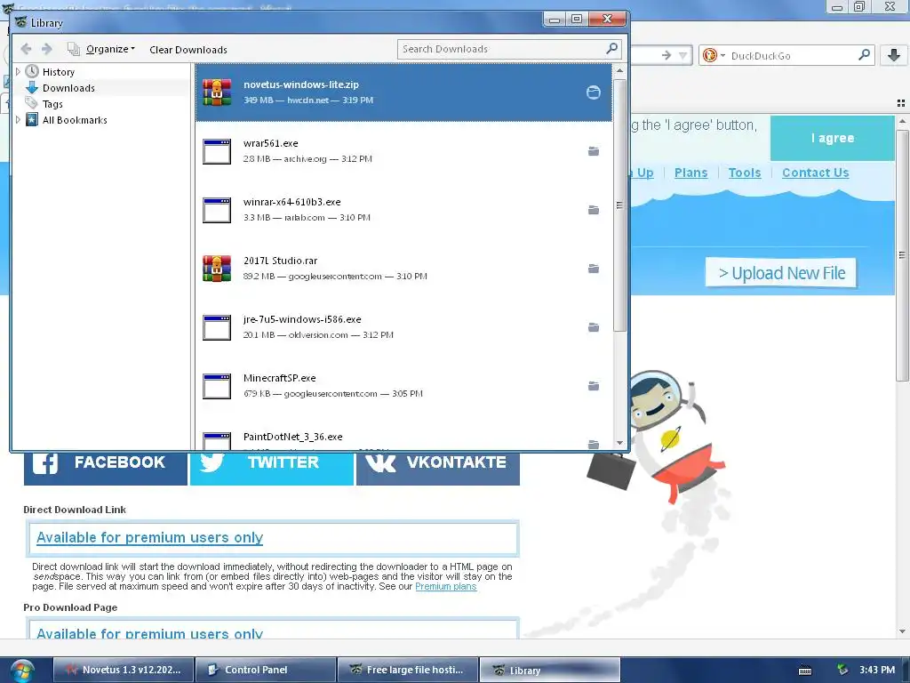Select PaintDotNet_3_36.exe download entry

(403, 433)
